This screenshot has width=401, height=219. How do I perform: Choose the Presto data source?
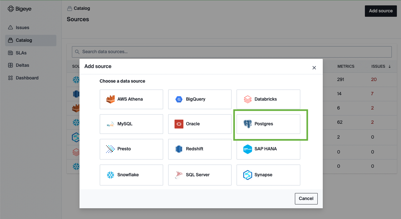(131, 149)
